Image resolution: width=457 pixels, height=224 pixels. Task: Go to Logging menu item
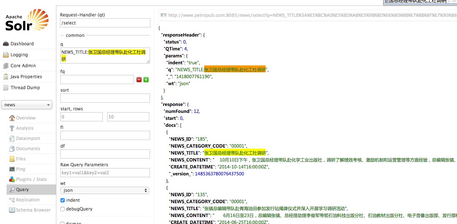click(19, 55)
